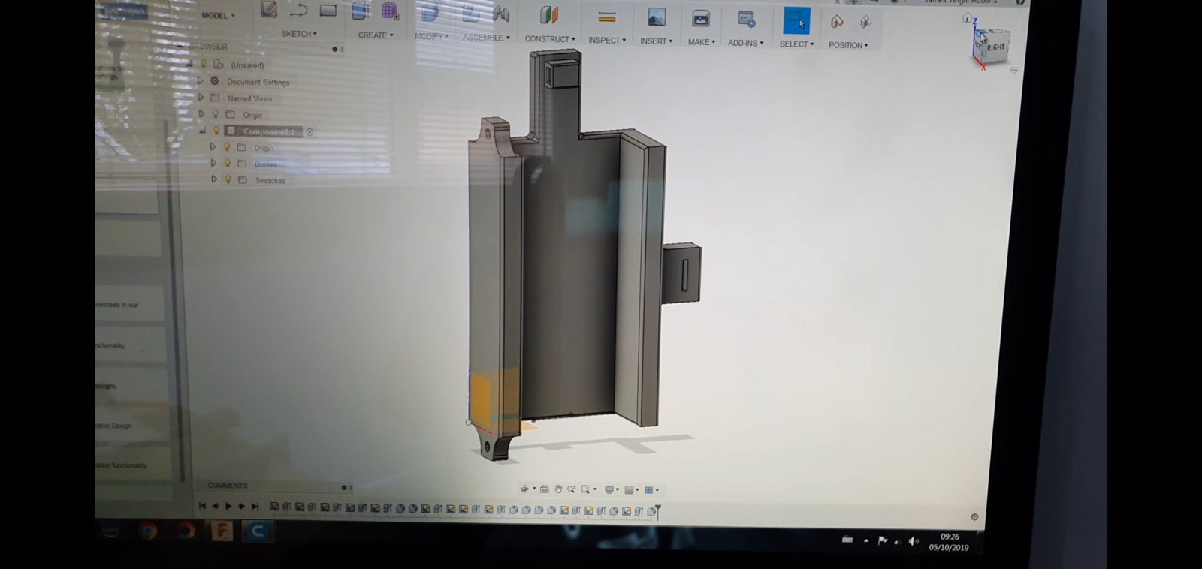The height and width of the screenshot is (569, 1202).
Task: Click the Scripts and Add-Ins icon
Action: (746, 20)
